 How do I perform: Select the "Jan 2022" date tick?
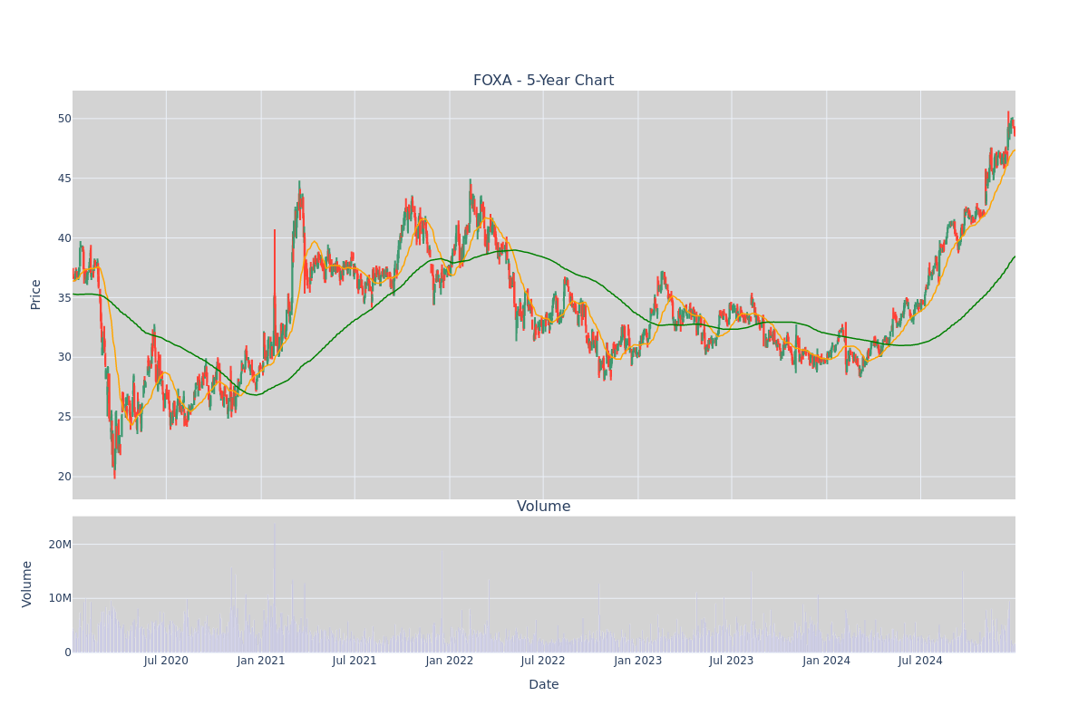450,661
